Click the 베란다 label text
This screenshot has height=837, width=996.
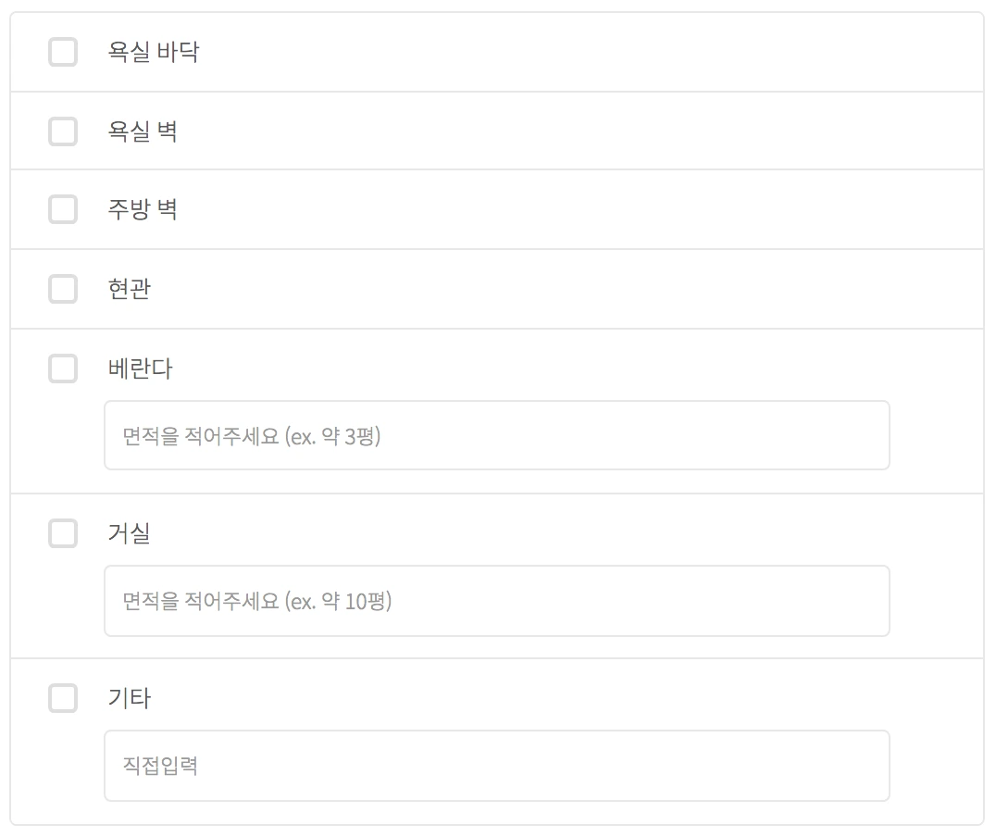click(x=140, y=369)
